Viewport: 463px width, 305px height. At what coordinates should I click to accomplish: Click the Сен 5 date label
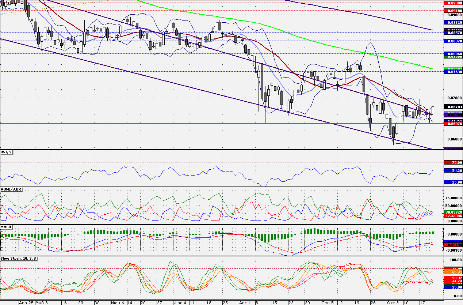coord(328,303)
